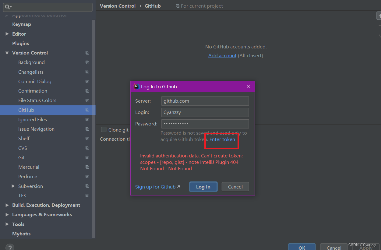Click the IntelliJ logo in the login dialog
The width and height of the screenshot is (381, 250).
tap(136, 86)
